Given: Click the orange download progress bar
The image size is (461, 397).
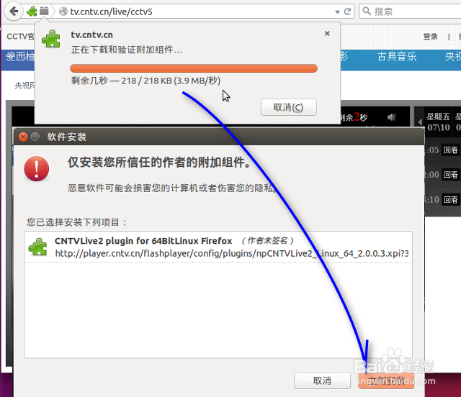Looking at the screenshot, I should click(194, 68).
